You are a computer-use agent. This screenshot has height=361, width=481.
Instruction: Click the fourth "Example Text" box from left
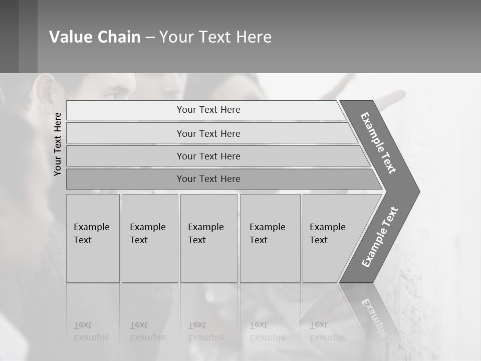pyautogui.click(x=270, y=238)
